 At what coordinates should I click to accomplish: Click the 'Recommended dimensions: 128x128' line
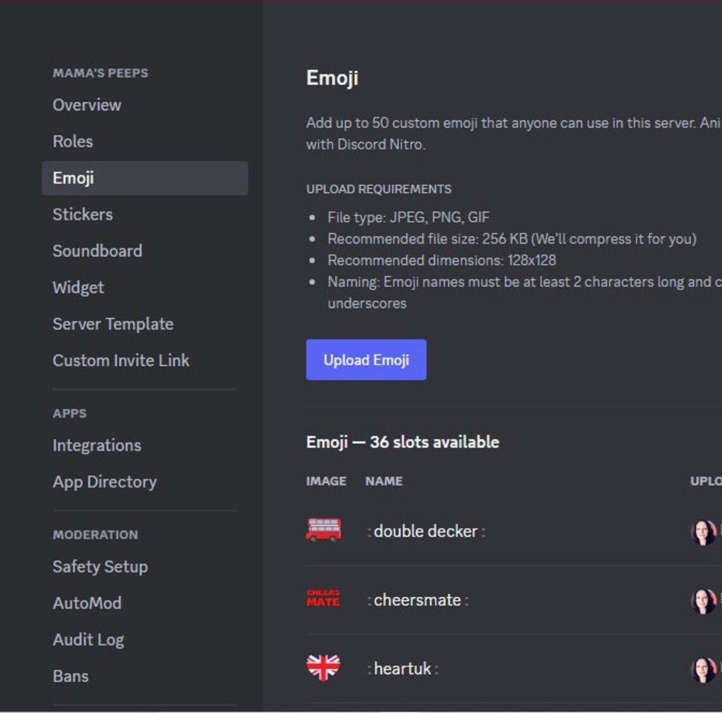(x=441, y=260)
